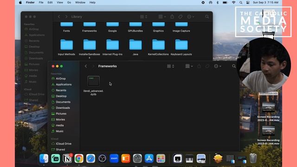This screenshot has width=297, height=167.
Task: Open the Java folder in Library window
Action: (136, 47)
